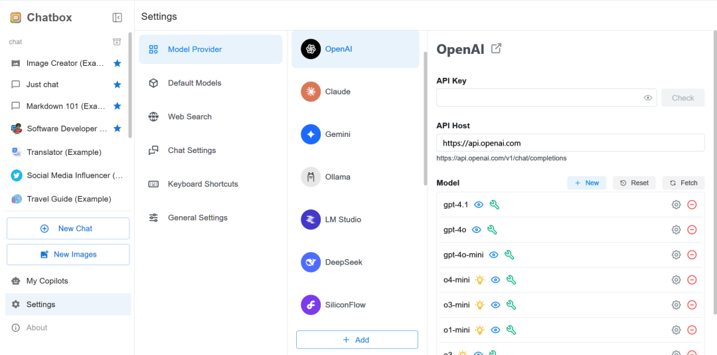Open settings gear for gpt-4.1 model
717x355 pixels.
click(x=676, y=205)
